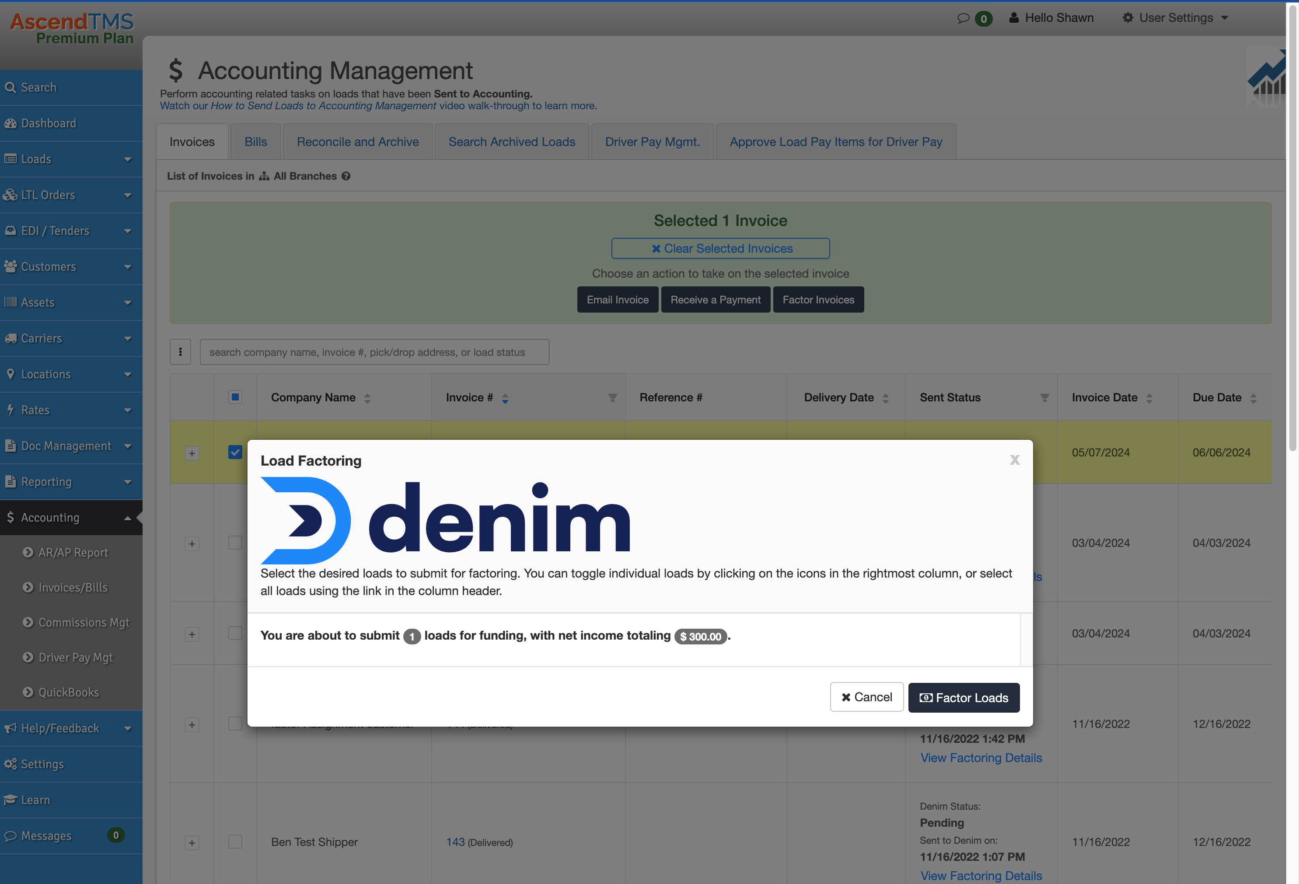1299x884 pixels.
Task: Click the Settings gears icon in sidebar
Action: pos(10,763)
